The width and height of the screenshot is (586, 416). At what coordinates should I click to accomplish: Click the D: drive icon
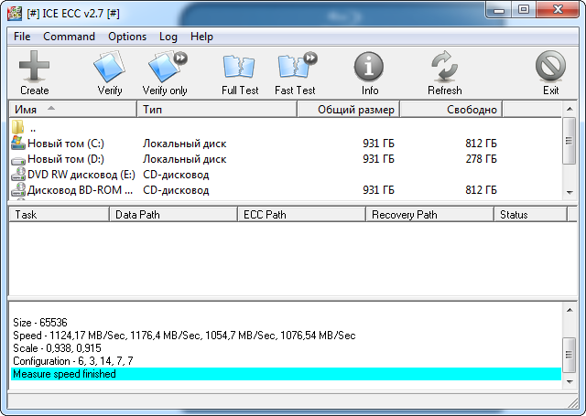pos(18,160)
